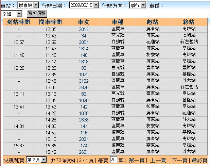Open train number 86 link
Viewport: 210px width, 166px height.
coord(84,94)
